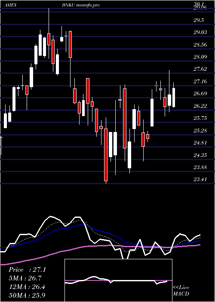Click the 26.22 price axis label

pyautogui.click(x=200, y=106)
